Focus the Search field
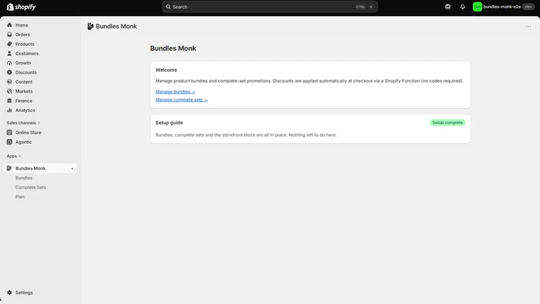The height and width of the screenshot is (304, 540). (x=269, y=7)
